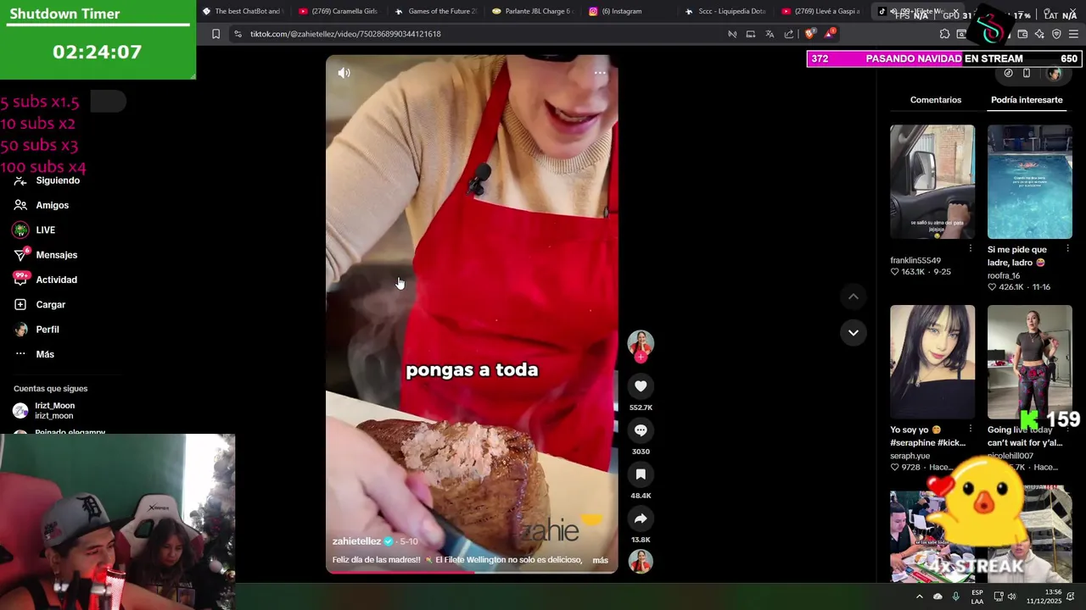Switch to the '(6) Instagram' tab
Image resolution: width=1086 pixels, height=610 pixels.
(630, 11)
